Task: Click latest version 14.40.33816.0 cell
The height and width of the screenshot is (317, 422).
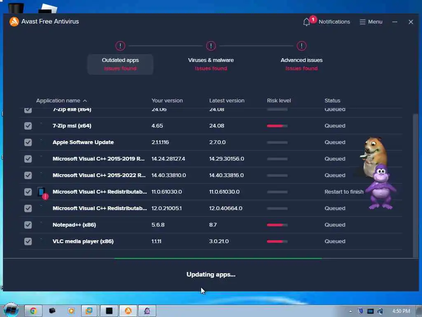Action: coord(227,175)
